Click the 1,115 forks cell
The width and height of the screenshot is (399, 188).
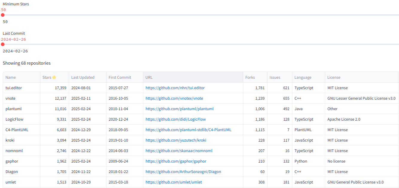click(255, 130)
